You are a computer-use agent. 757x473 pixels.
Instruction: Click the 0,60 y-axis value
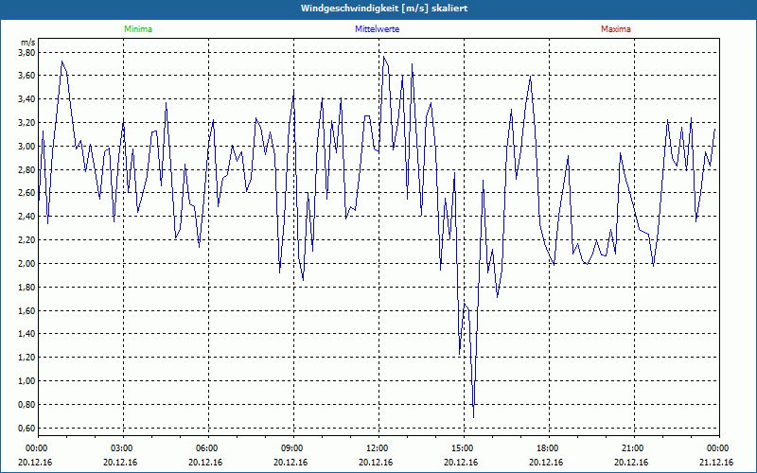coord(27,429)
